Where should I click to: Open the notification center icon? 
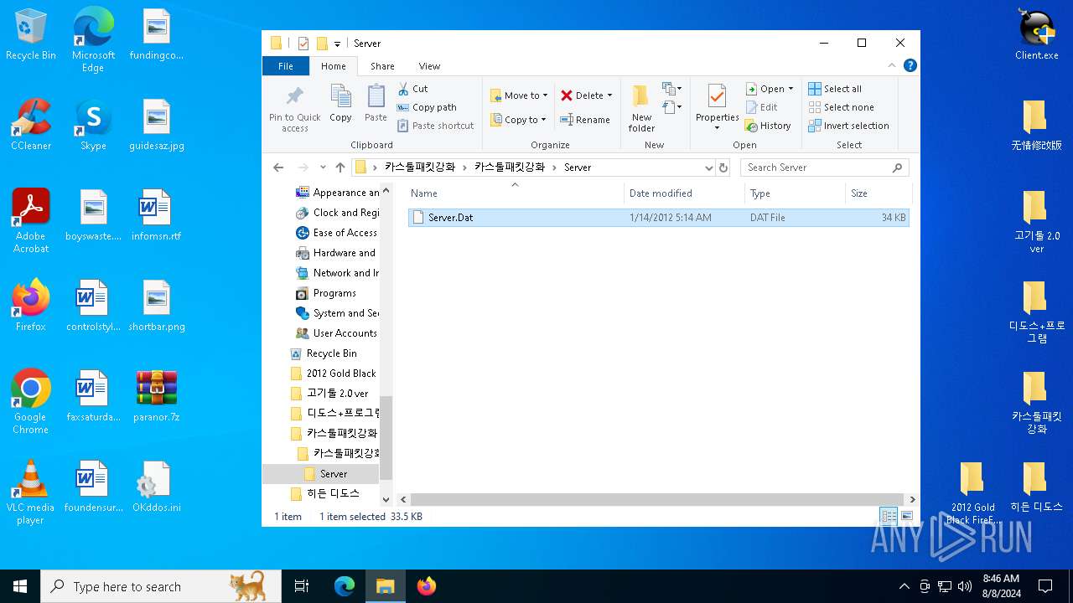tap(1045, 586)
